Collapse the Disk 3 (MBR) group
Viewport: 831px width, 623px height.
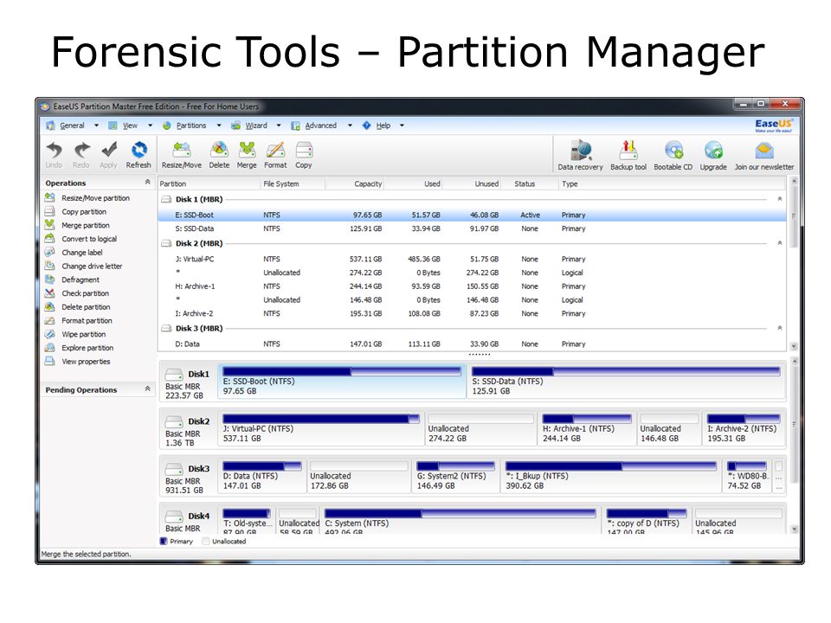780,329
